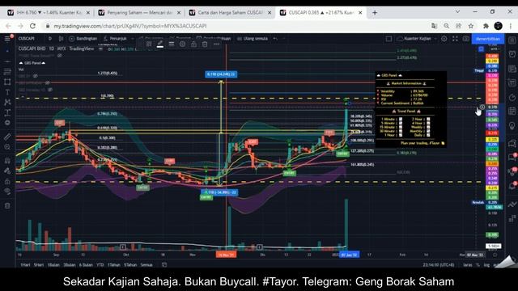The width and height of the screenshot is (518, 291).
Task: Select the 5Tahun time range
Action: point(130,264)
